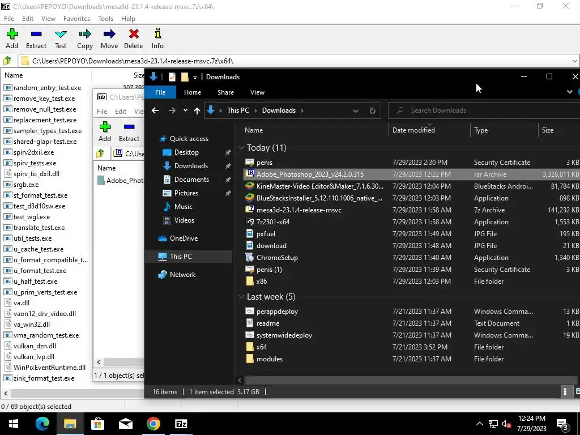The image size is (580, 435).
Task: Click Up arrow in File Explorer navigation
Action: 197,110
